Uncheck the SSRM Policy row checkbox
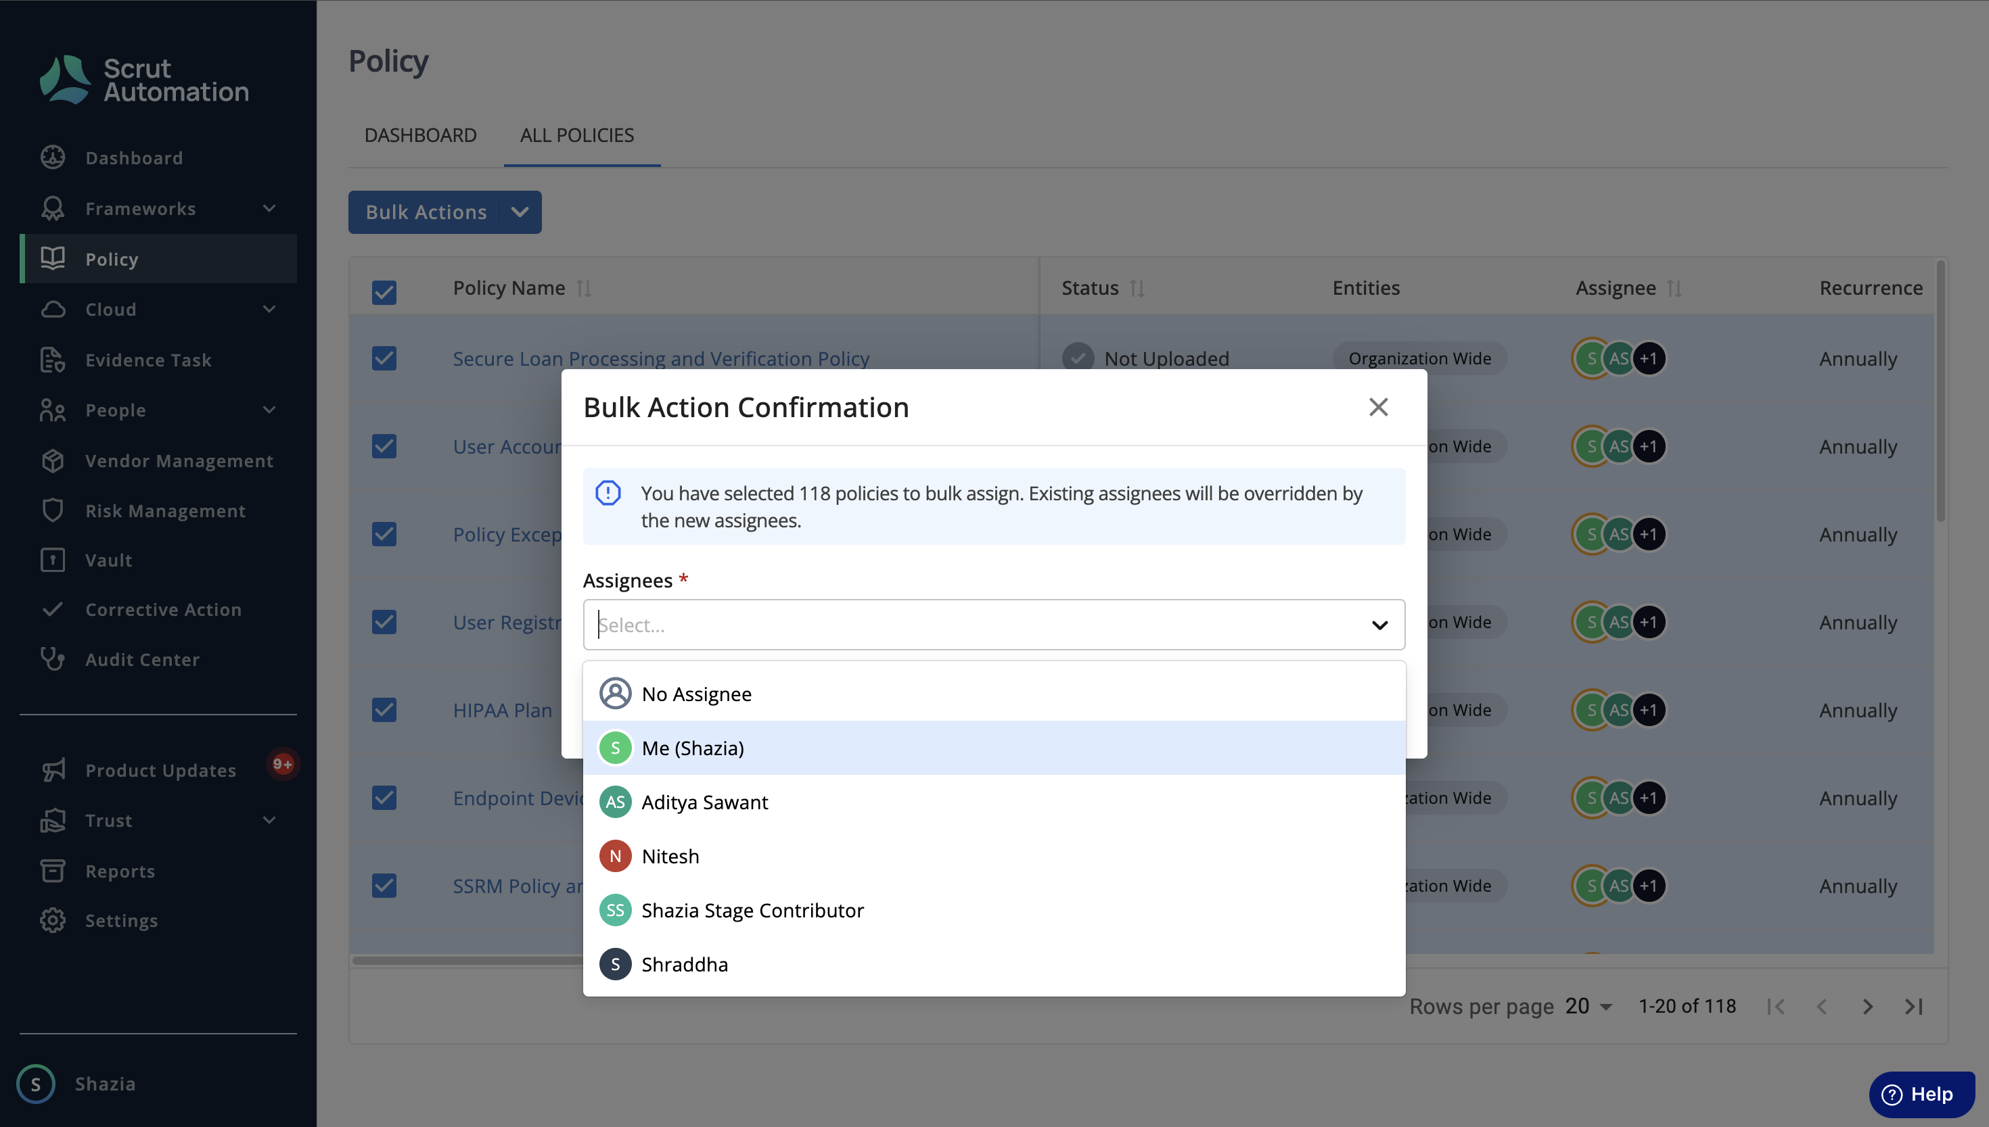1989x1127 pixels. point(384,886)
